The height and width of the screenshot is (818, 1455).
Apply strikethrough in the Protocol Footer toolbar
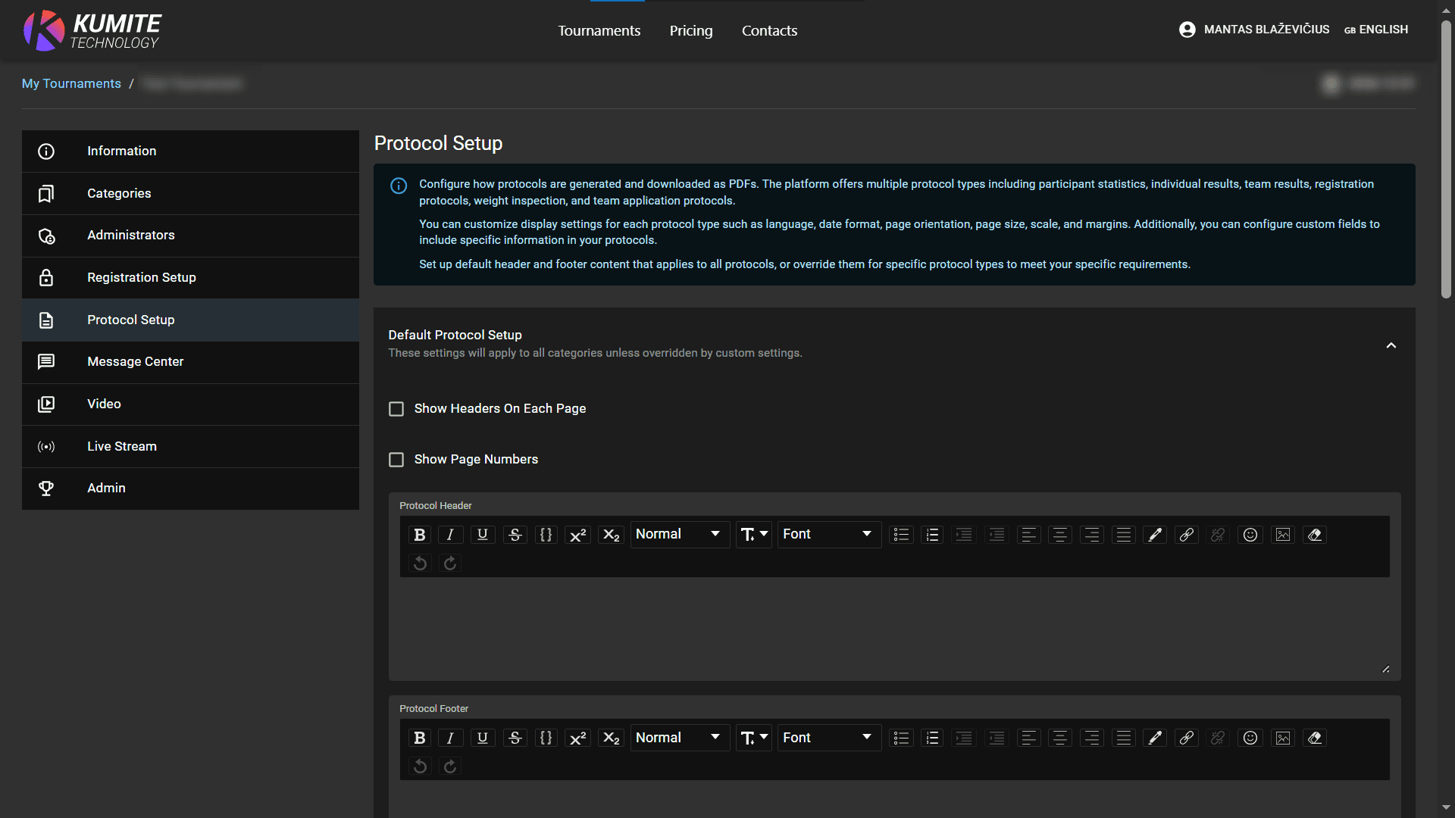coord(515,737)
